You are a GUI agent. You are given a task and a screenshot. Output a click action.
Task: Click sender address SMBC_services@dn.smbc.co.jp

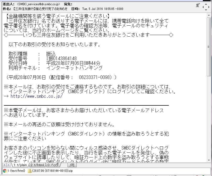tap(38, 4)
